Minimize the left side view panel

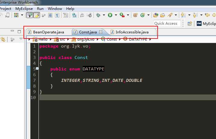tap(12, 31)
